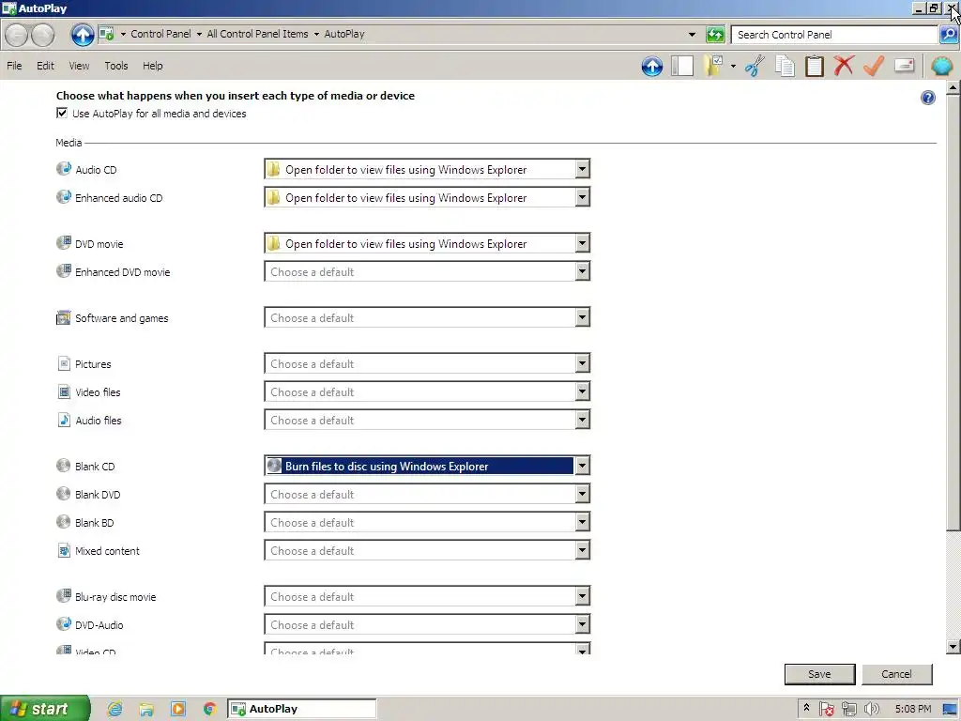Click the Forward navigation button
This screenshot has width=961, height=721.
click(x=43, y=35)
